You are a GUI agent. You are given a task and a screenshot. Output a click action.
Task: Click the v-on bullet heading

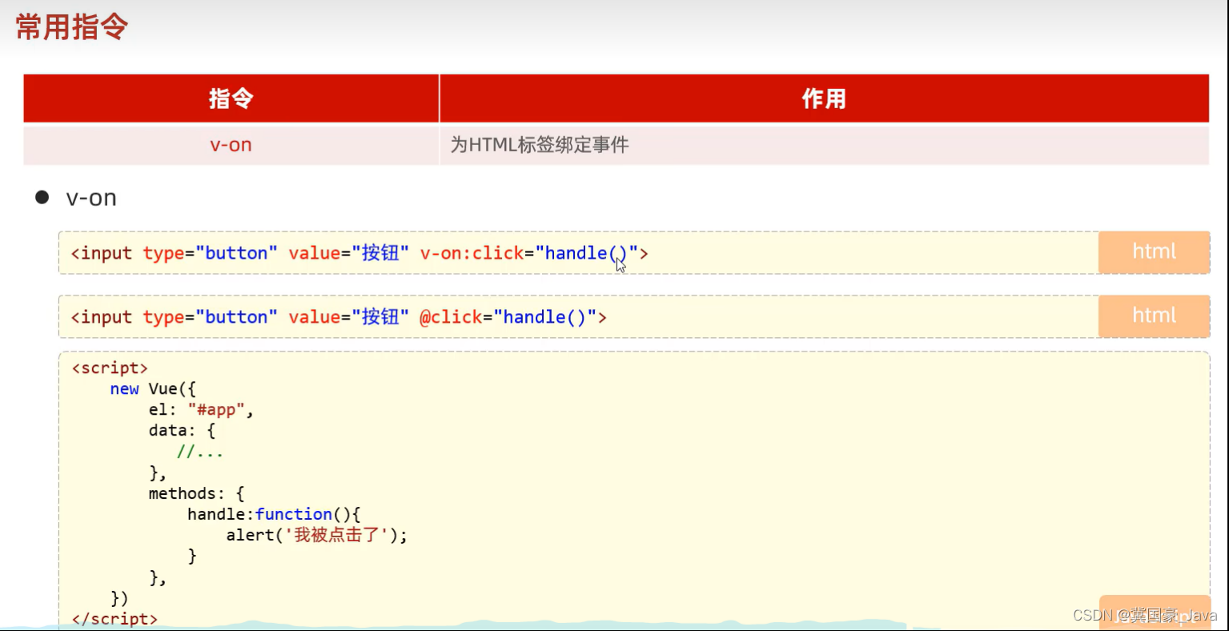[91, 198]
